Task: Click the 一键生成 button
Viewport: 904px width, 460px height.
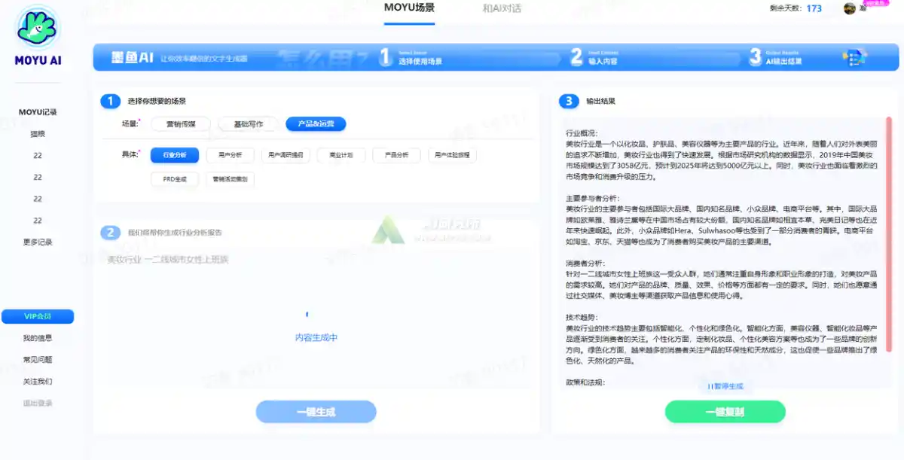Action: point(316,412)
